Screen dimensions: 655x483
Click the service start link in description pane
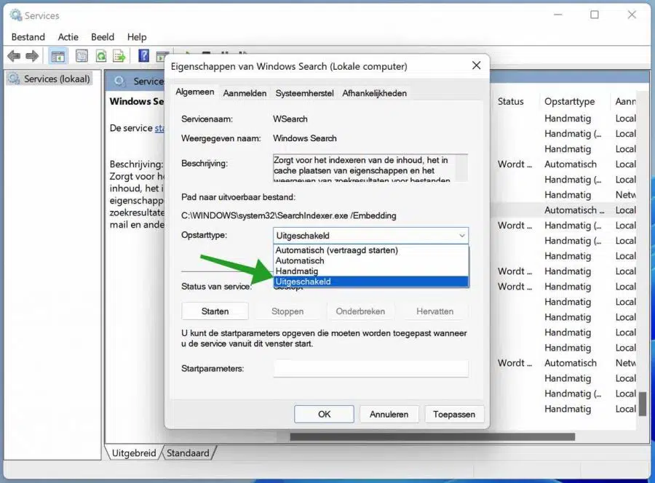click(159, 128)
